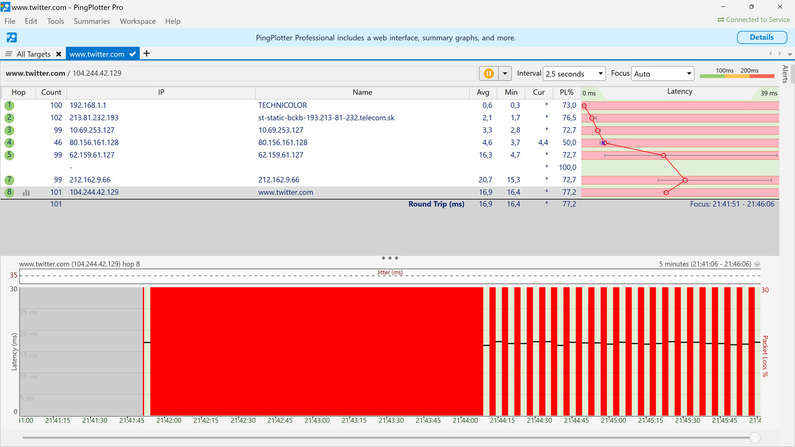
Task: Click the PingPlotter logo in banner
Action: pyautogui.click(x=11, y=37)
